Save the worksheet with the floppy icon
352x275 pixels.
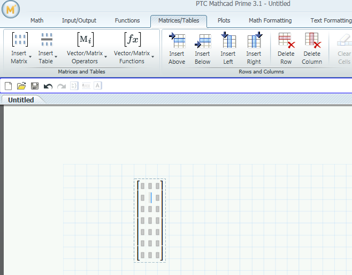click(35, 86)
